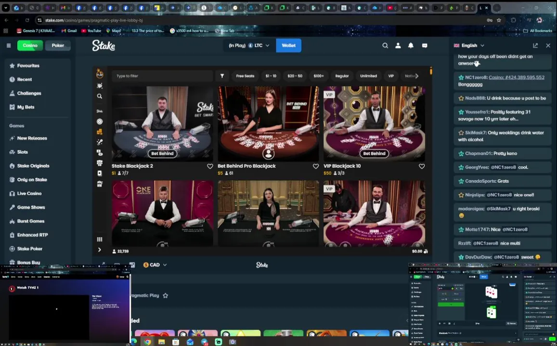Click the blue Wallet button
This screenshot has height=346, width=557.
[x=288, y=45]
